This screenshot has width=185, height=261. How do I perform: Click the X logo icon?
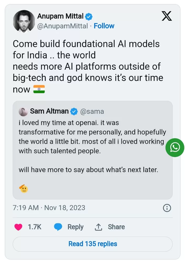[167, 16]
